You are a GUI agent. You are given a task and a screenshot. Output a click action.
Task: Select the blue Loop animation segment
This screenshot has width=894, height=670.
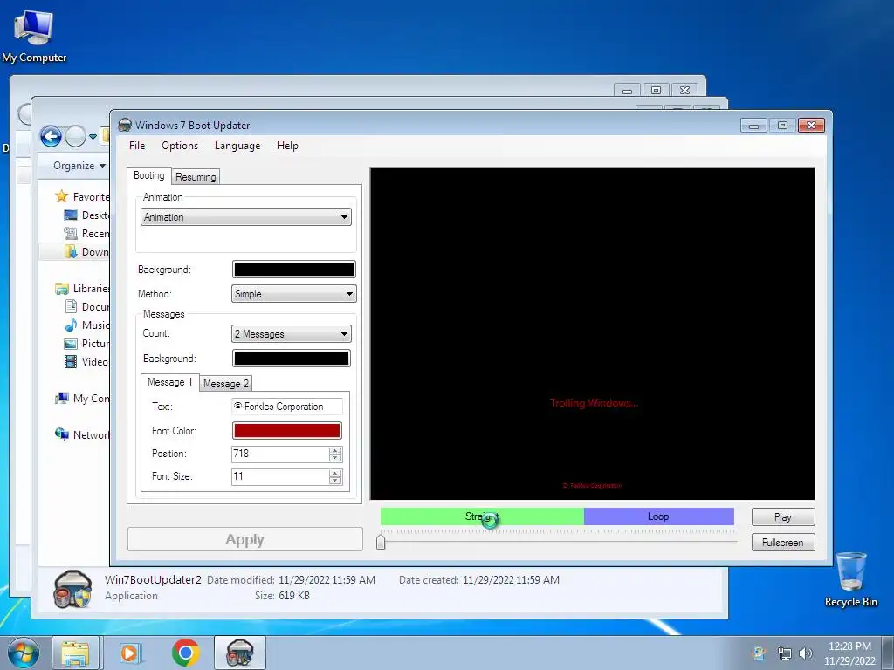click(658, 516)
